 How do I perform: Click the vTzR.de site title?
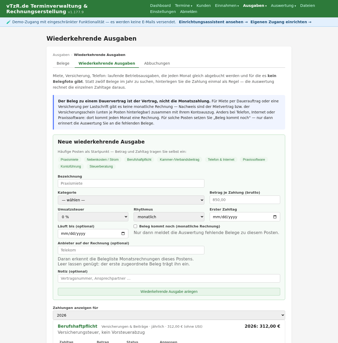tap(47, 9)
